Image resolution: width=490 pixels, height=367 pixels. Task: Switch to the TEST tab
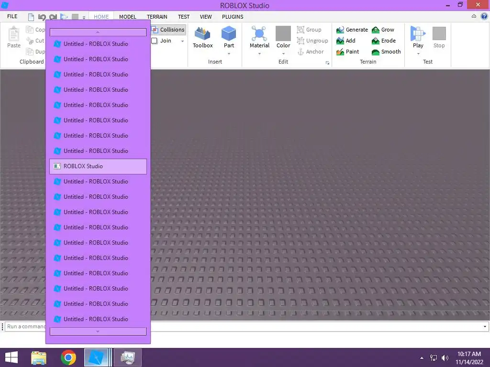pyautogui.click(x=184, y=17)
